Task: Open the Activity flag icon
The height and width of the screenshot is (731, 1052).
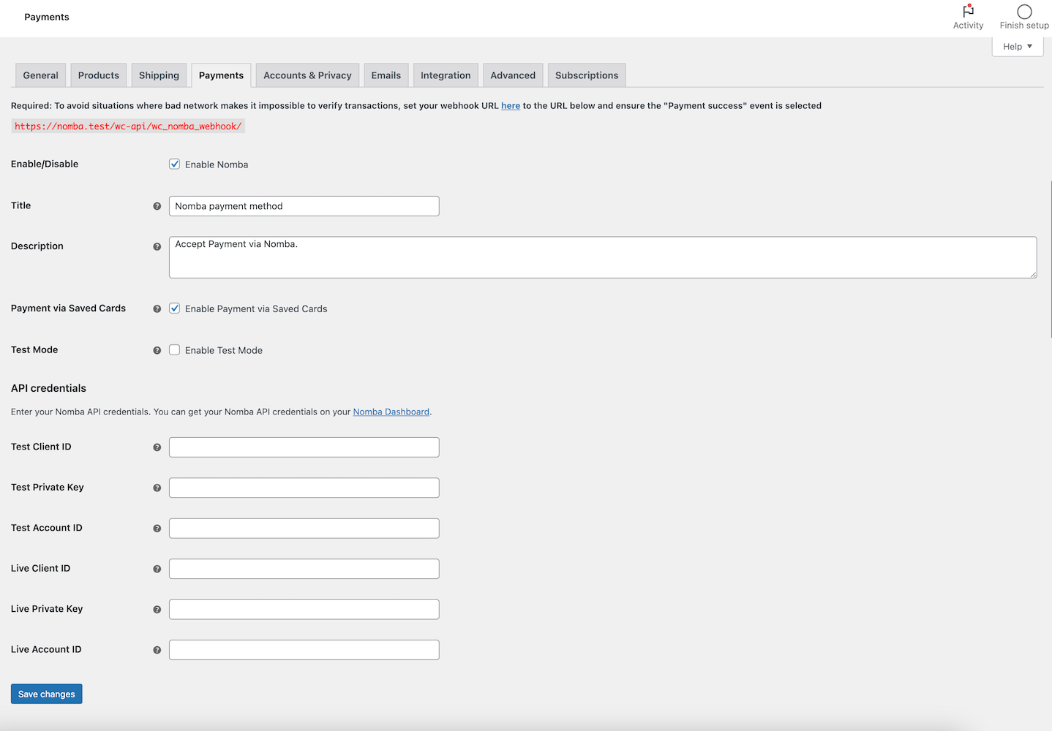Action: pyautogui.click(x=968, y=11)
